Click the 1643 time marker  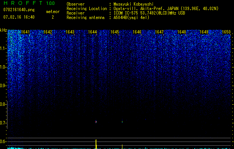(70, 32)
